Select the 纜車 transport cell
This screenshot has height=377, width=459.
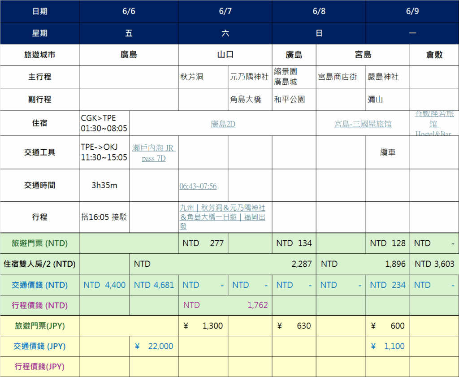(387, 152)
